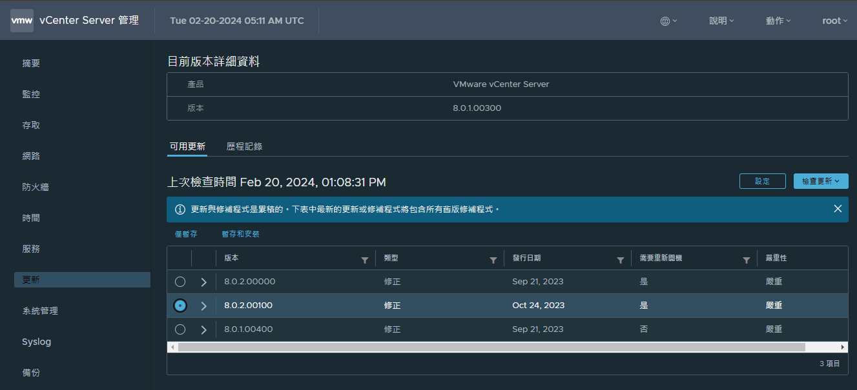Image resolution: width=857 pixels, height=390 pixels.
Task: Click the version cell 8.0.1.00400
Action: pyautogui.click(x=249, y=329)
